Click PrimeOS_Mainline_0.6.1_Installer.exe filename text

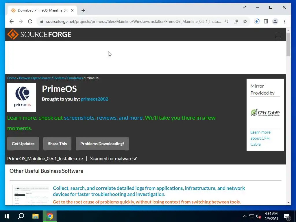[45, 159]
